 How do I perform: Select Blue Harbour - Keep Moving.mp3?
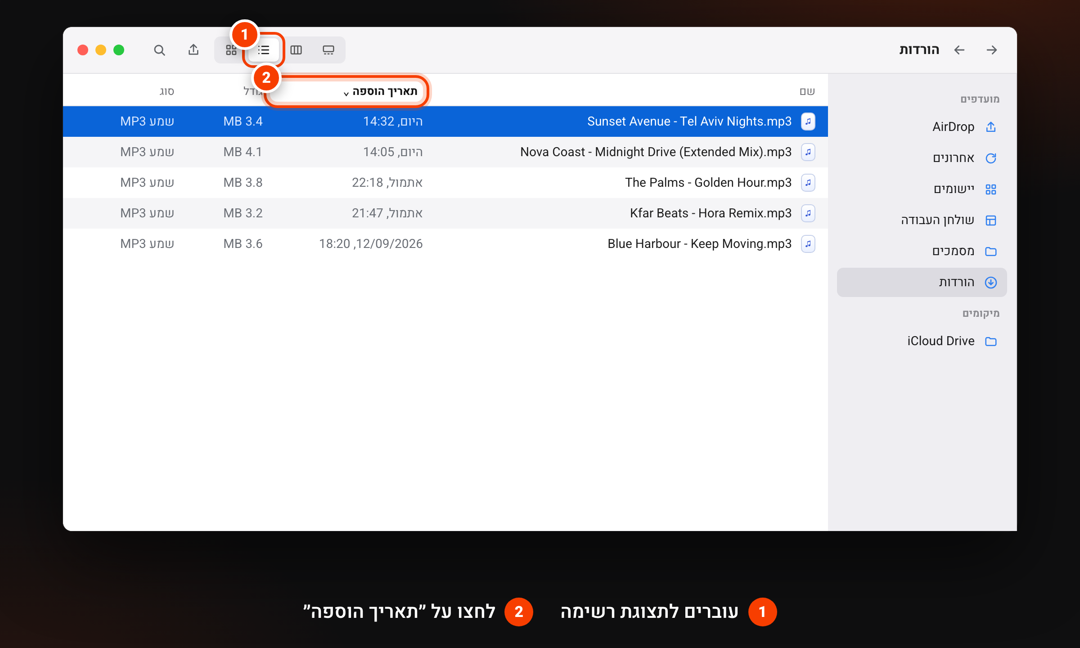click(x=445, y=244)
